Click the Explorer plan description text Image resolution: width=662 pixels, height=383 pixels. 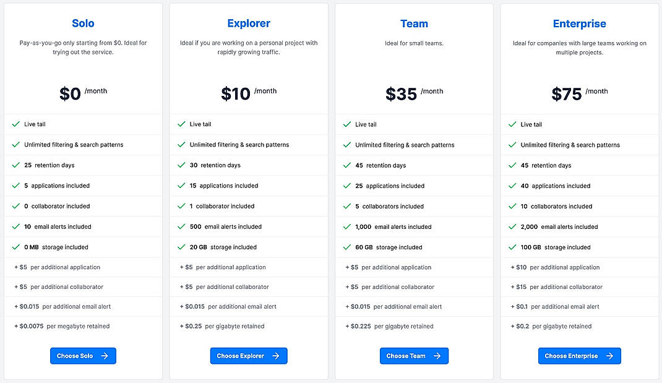point(248,48)
